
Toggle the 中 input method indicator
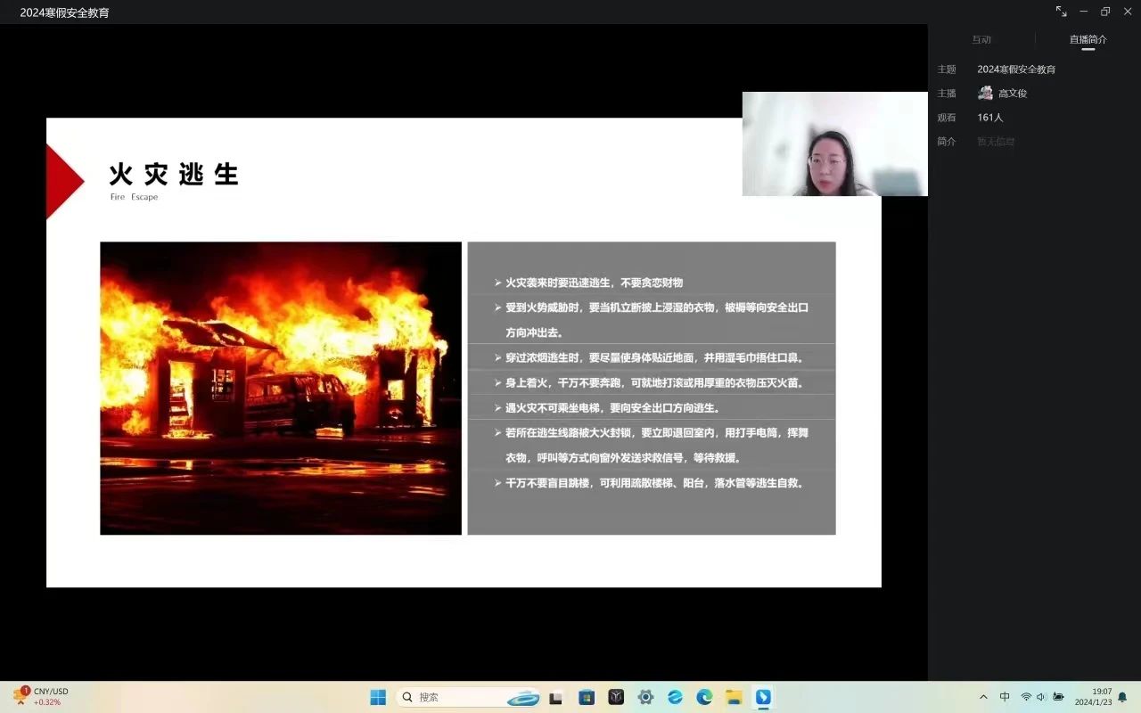(x=1005, y=697)
